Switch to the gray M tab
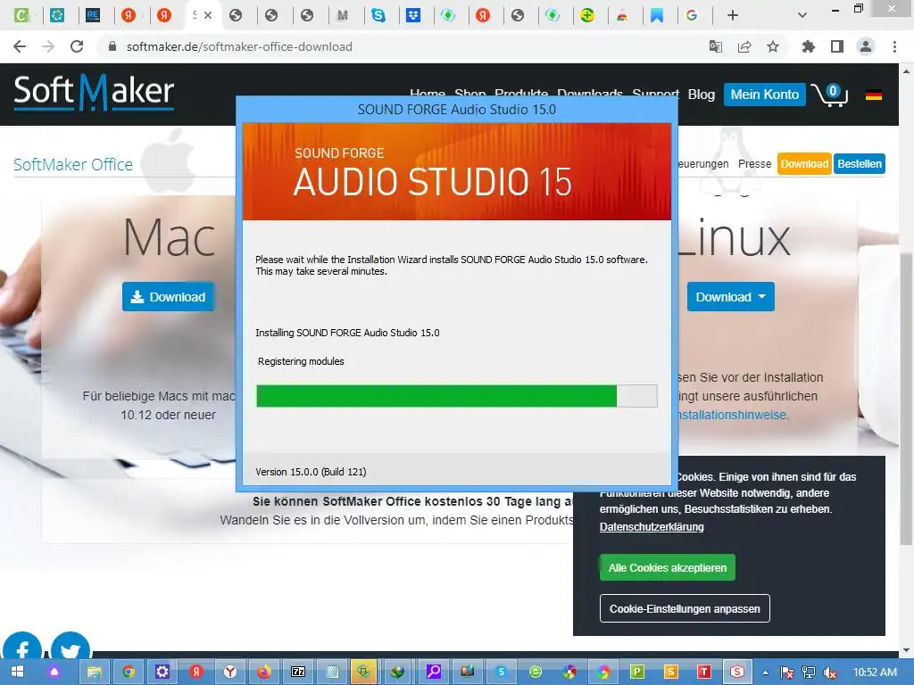914x685 pixels. (x=343, y=16)
